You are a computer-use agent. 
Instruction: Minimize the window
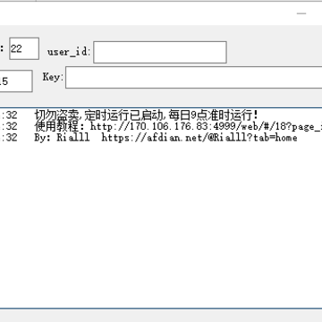pos(301,13)
